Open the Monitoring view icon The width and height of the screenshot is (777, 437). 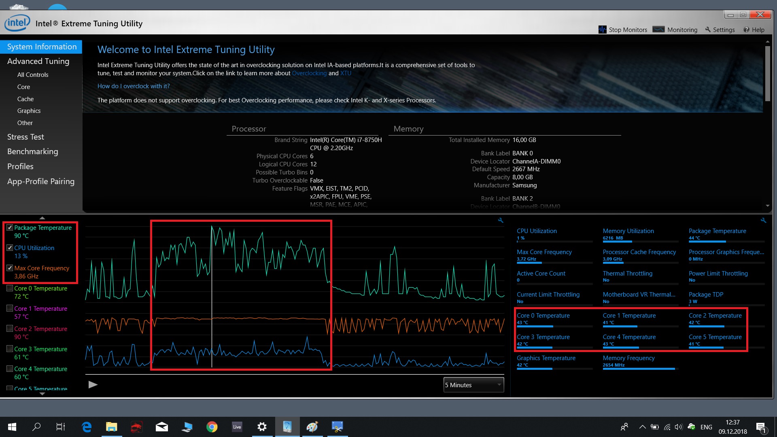[x=658, y=30]
